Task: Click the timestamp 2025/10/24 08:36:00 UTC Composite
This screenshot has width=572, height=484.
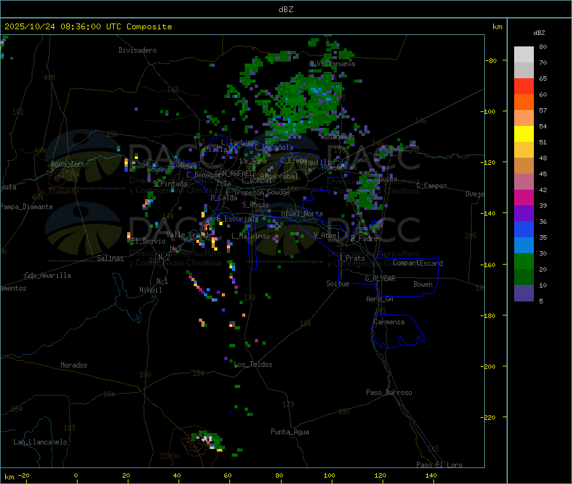Action: 88,27
